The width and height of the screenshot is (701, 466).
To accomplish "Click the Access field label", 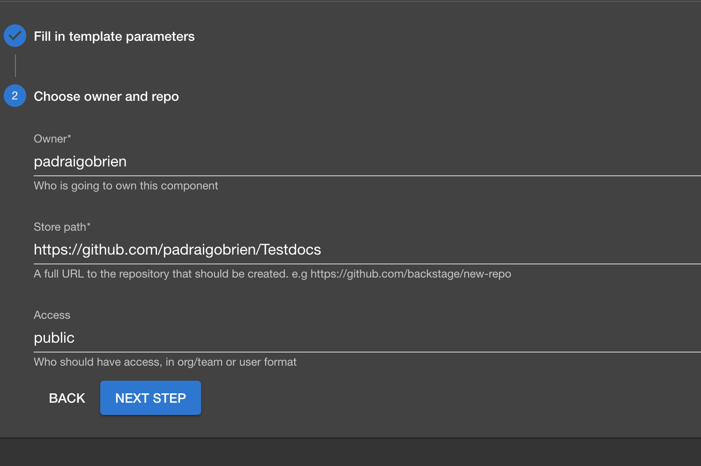I will [52, 315].
